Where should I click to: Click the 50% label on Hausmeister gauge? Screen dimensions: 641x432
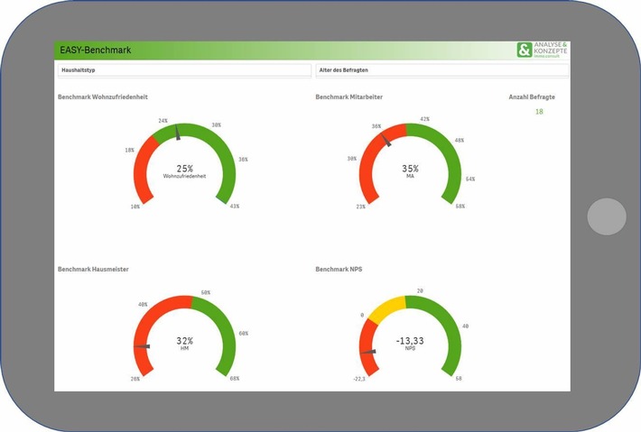click(x=206, y=293)
